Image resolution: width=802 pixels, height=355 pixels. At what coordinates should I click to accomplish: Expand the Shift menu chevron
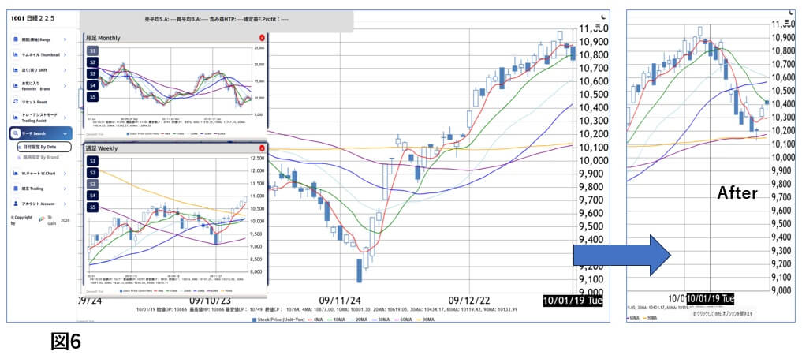click(65, 70)
